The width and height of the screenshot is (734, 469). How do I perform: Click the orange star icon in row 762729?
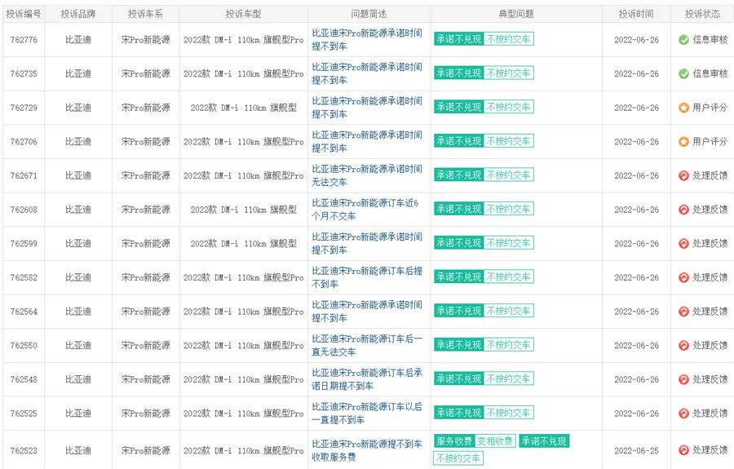tap(683, 108)
